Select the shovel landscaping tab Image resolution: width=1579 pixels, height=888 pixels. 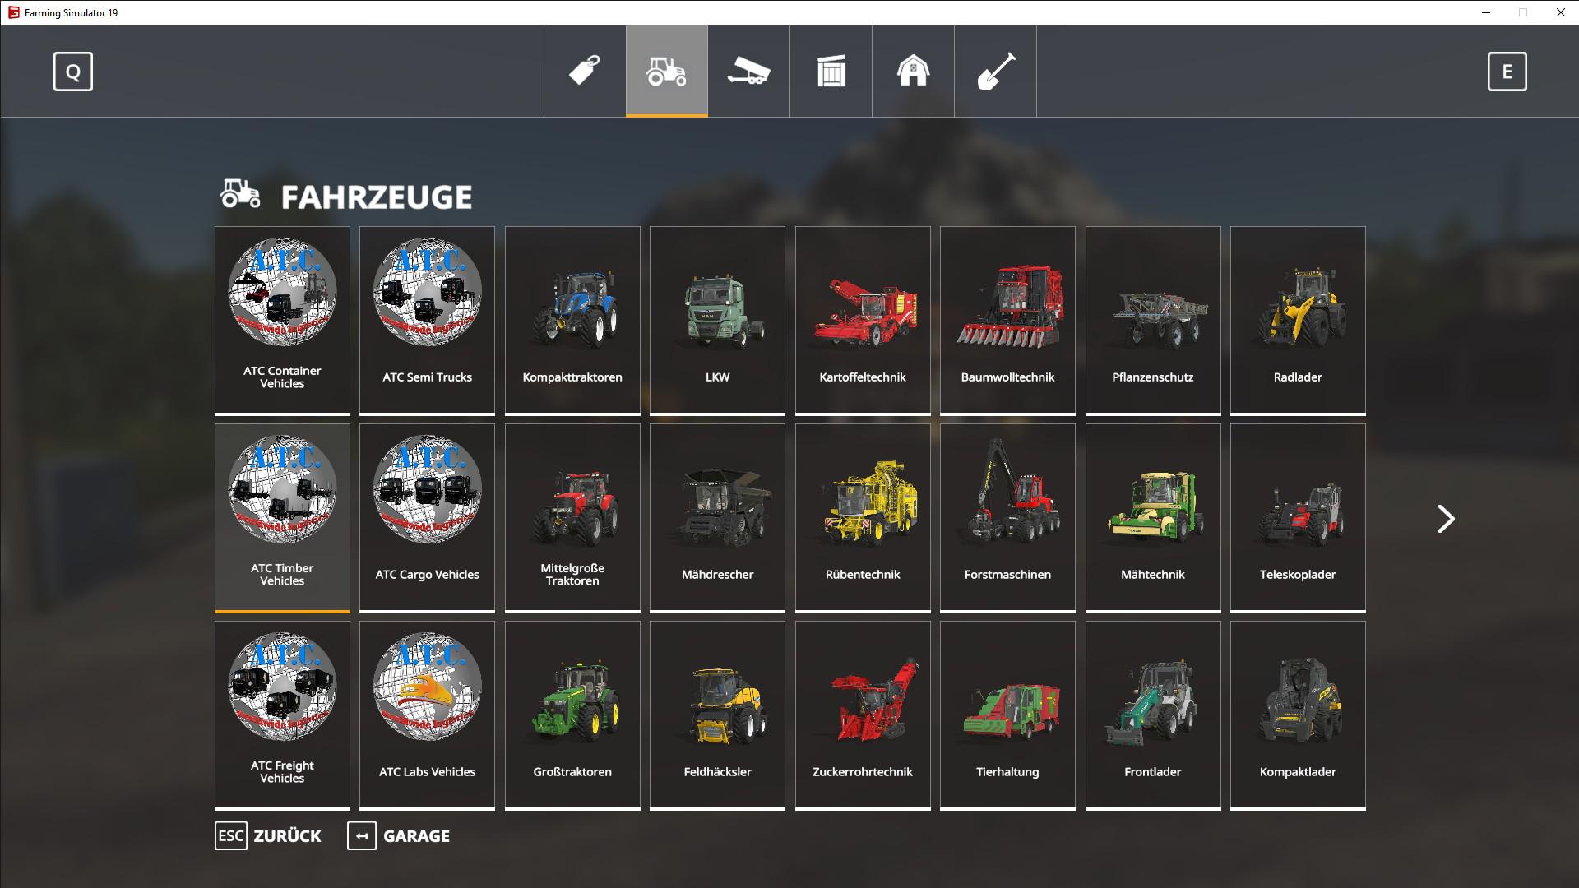(995, 72)
